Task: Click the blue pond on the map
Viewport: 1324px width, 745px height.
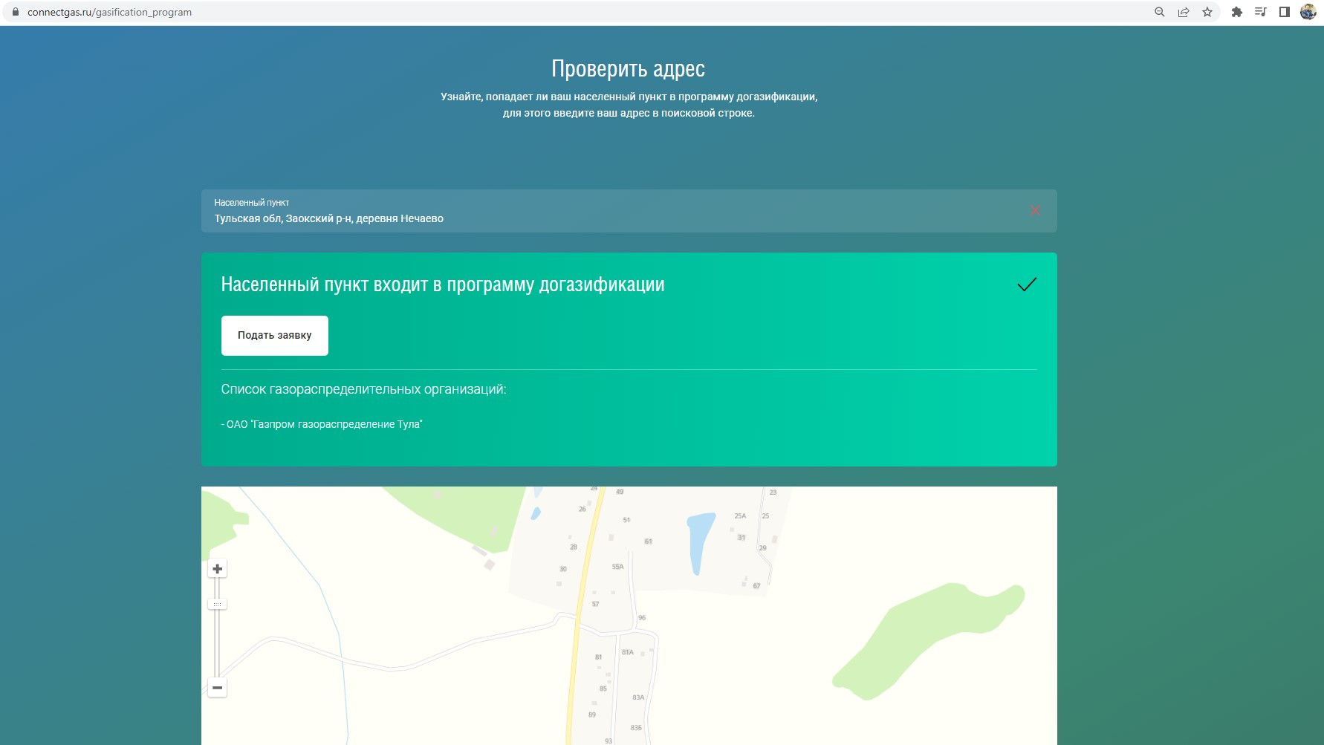Action: click(x=699, y=543)
